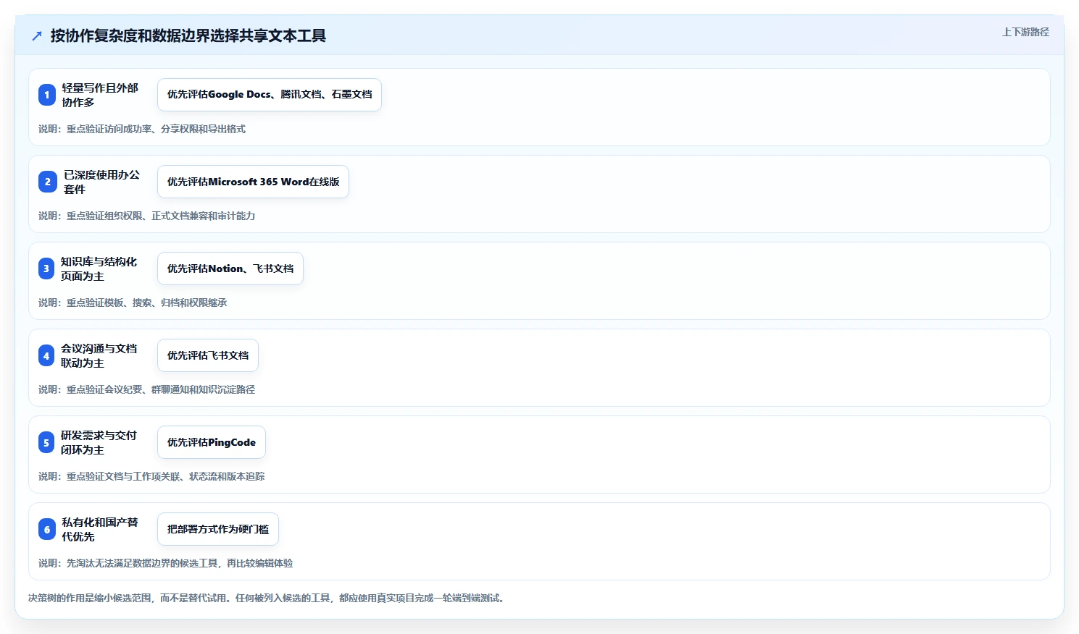Viewport: 1079px width, 634px height.
Task: Select step badge number 6
Action: point(47,529)
